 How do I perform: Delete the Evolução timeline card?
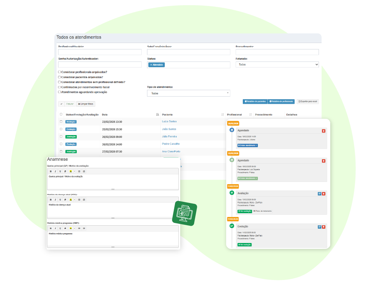pyautogui.click(x=323, y=227)
